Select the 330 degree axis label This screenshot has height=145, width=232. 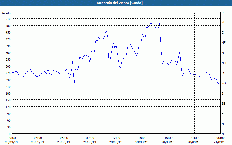tap(8, 59)
